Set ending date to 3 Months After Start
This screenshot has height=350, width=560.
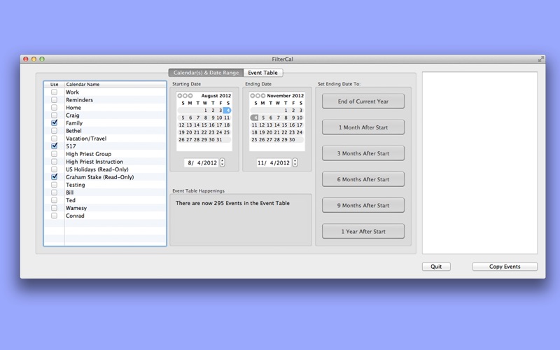point(363,153)
